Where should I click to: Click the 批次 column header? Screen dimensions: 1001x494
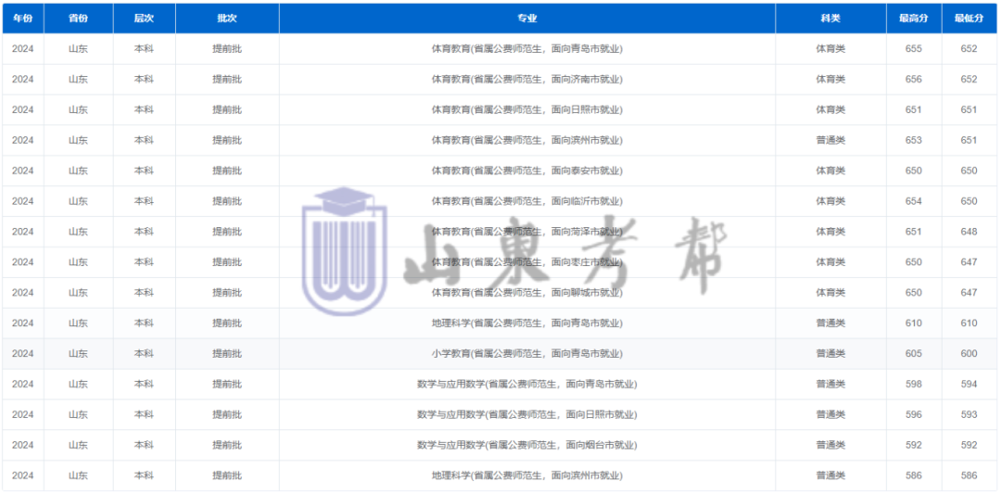point(227,19)
